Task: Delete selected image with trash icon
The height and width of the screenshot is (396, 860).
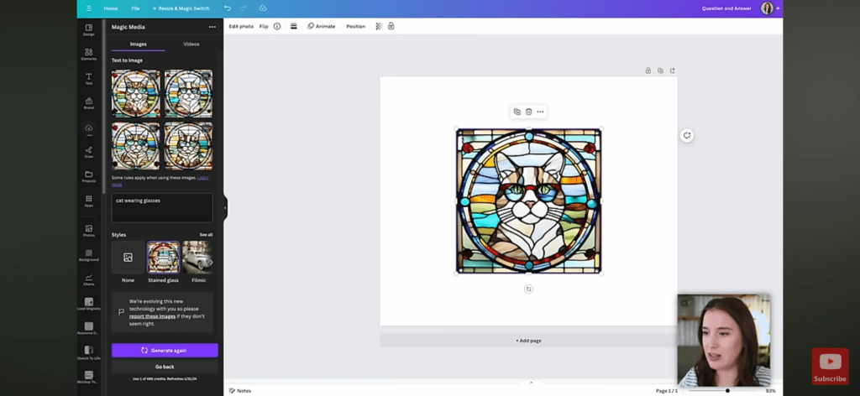Action: click(x=529, y=112)
